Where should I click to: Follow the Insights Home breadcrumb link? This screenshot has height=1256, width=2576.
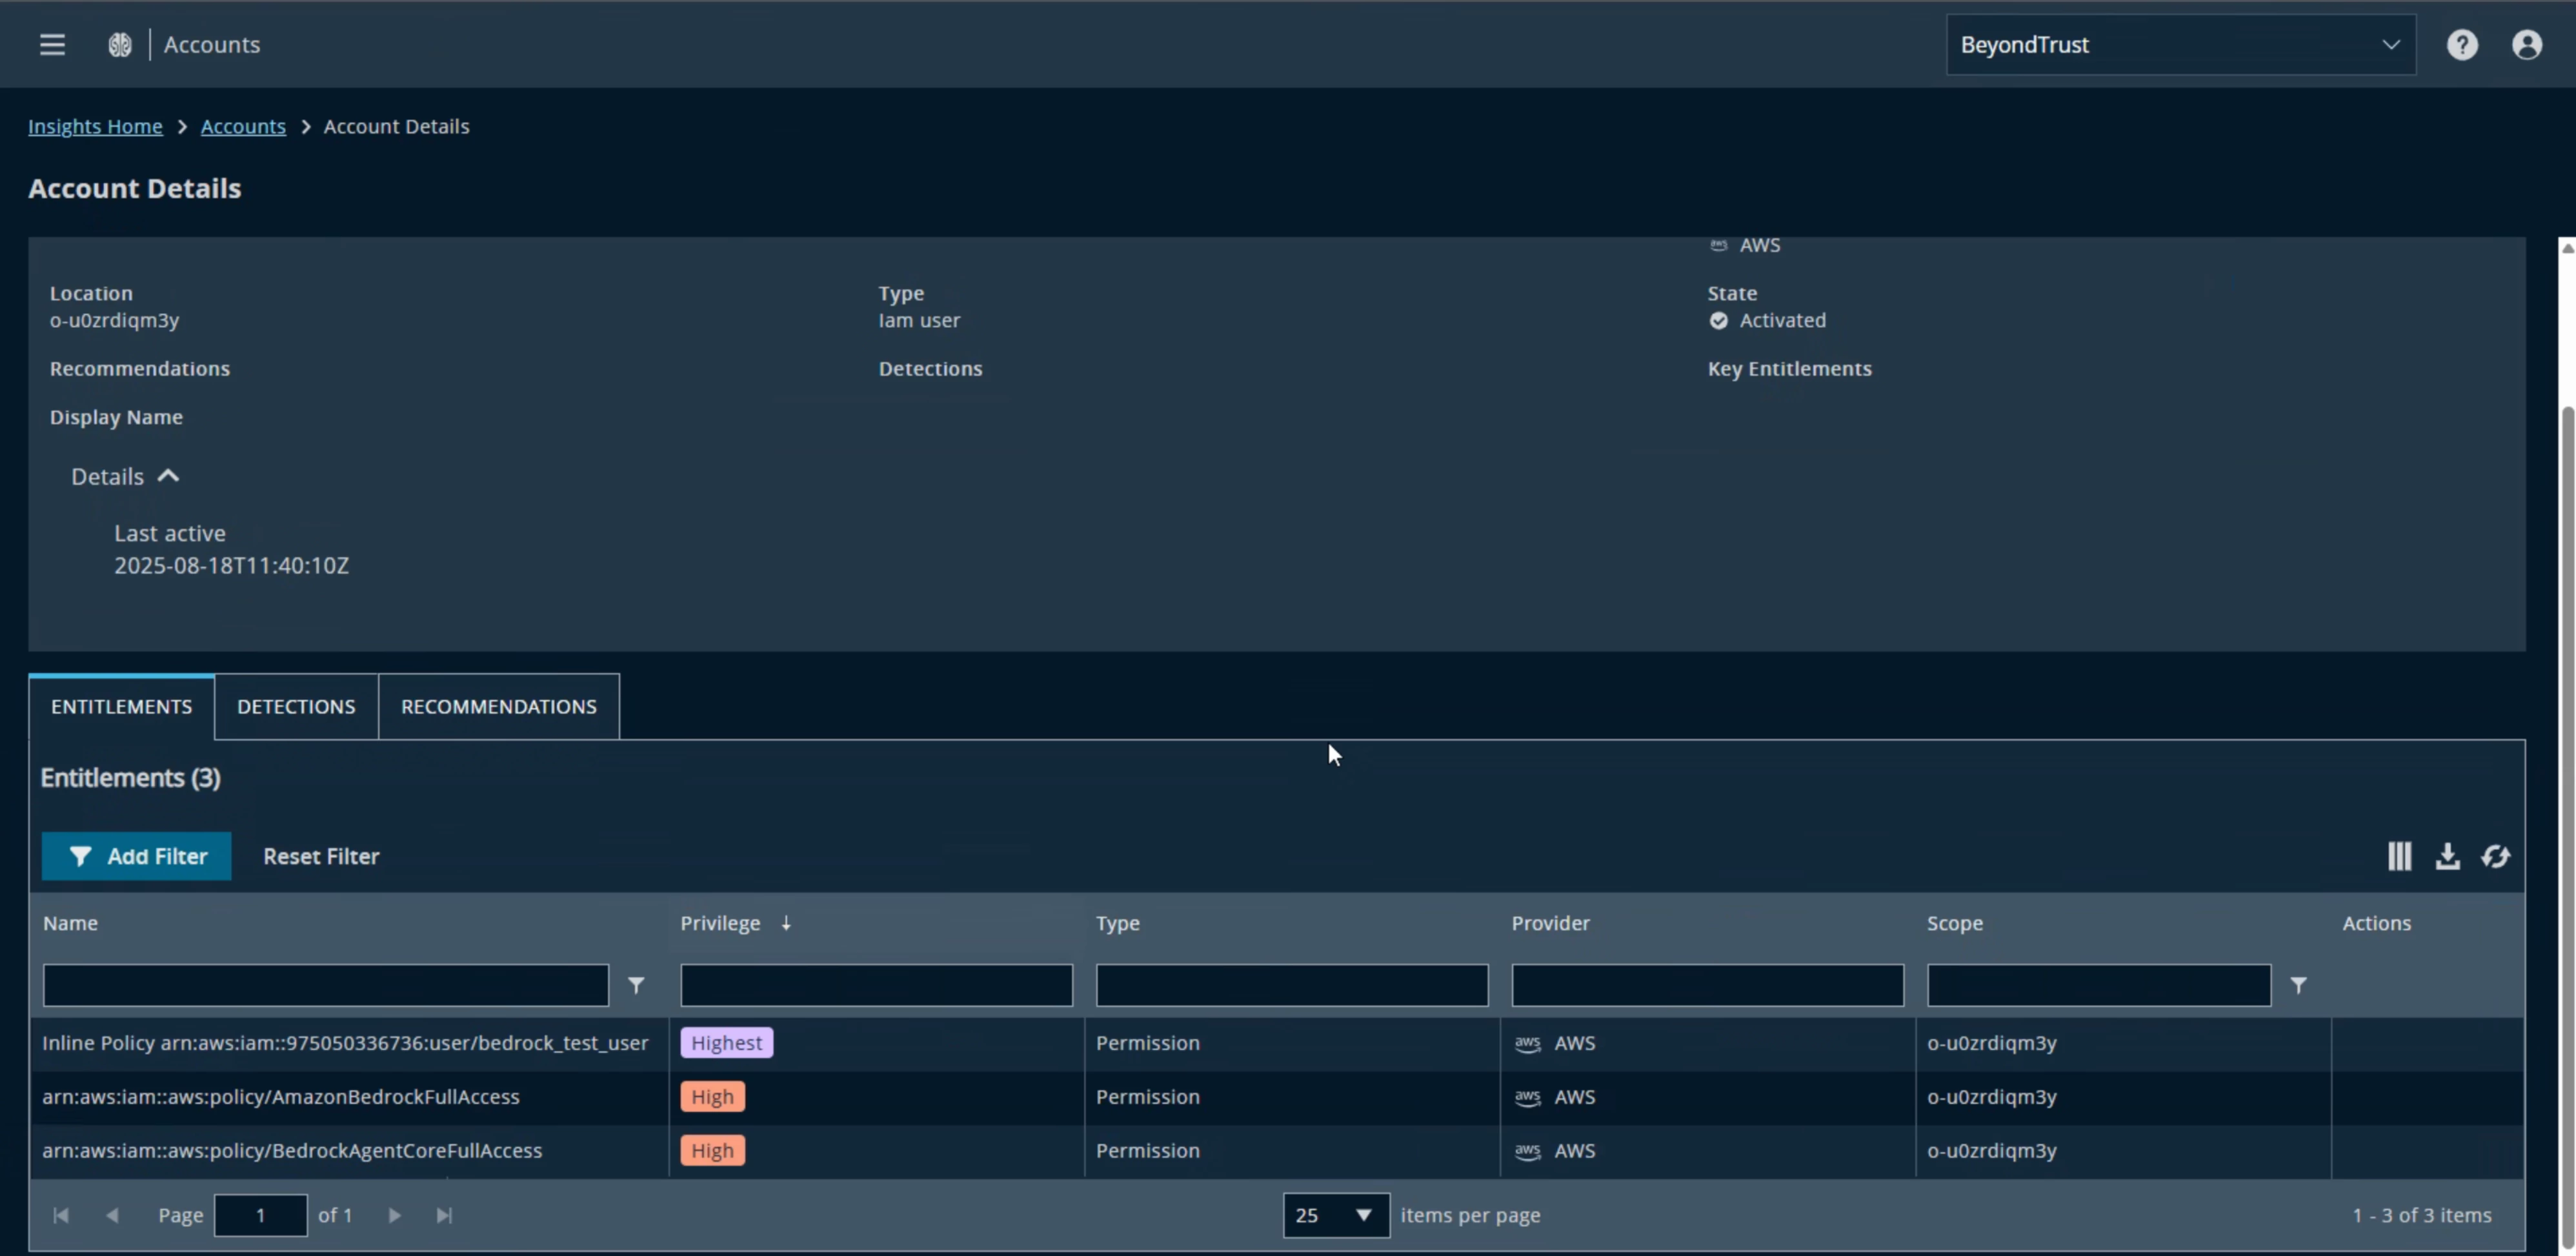coord(95,126)
